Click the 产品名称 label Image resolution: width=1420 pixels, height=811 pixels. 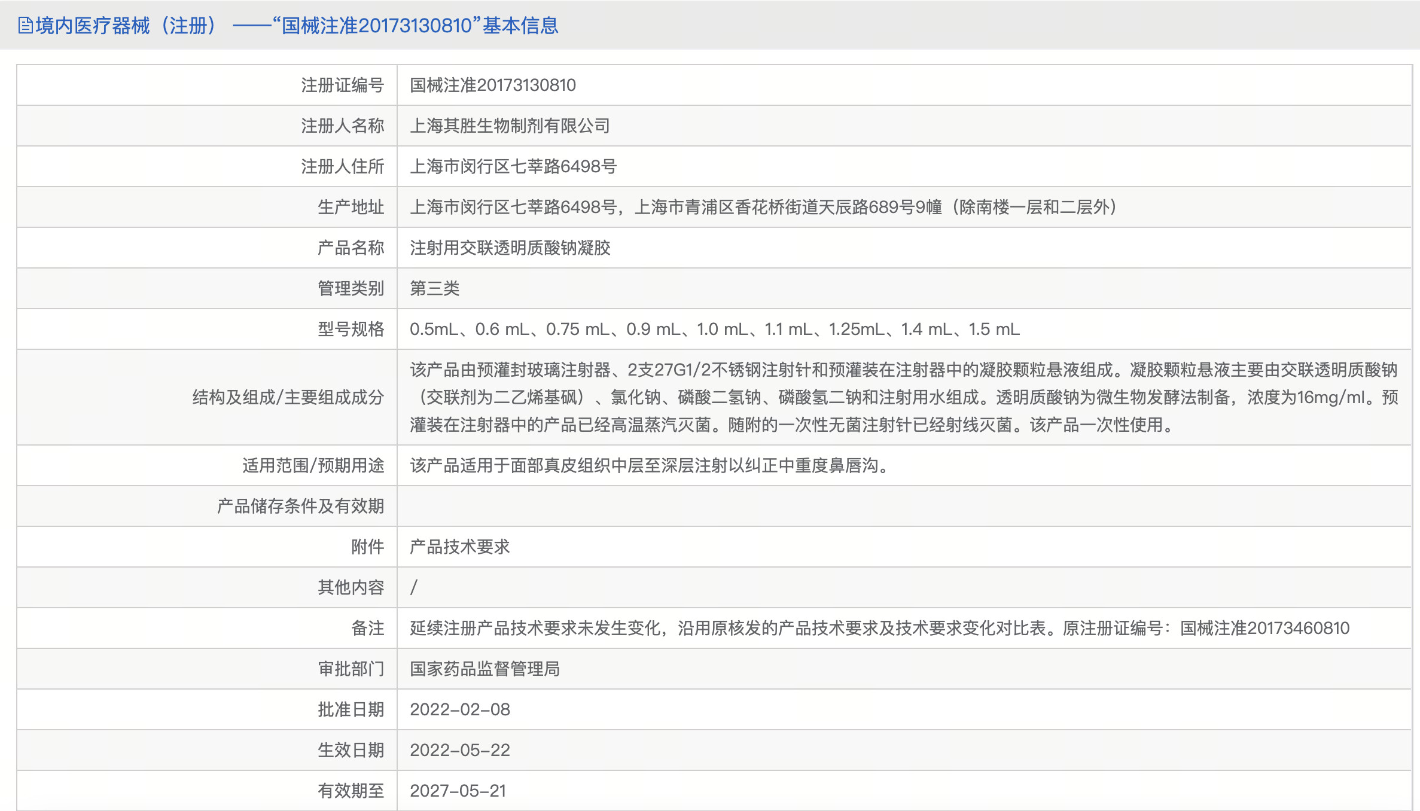click(351, 248)
